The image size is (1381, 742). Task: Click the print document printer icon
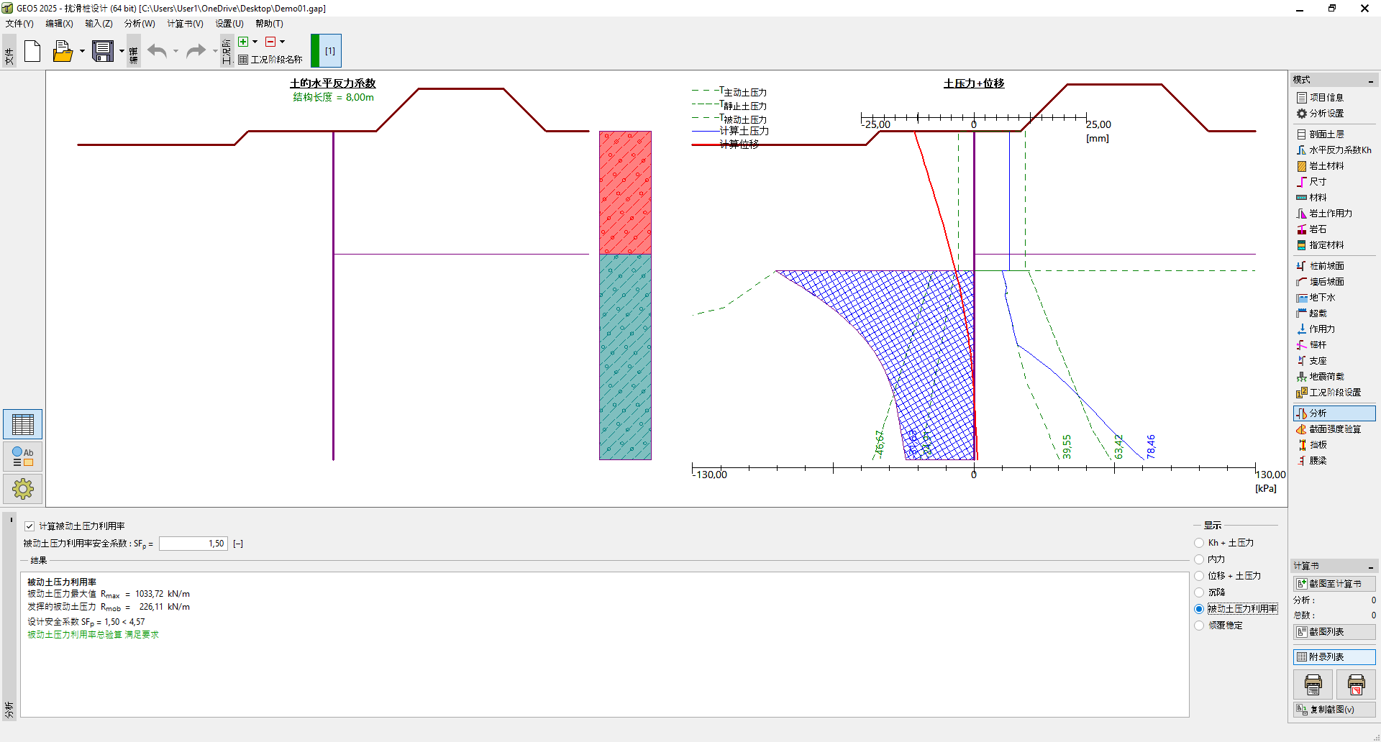click(x=1313, y=684)
